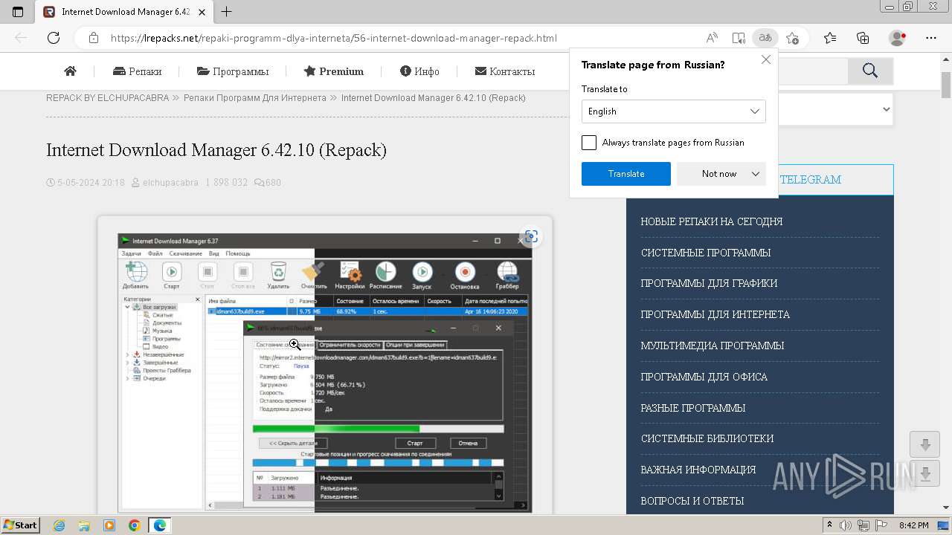Refresh the current page
Screen dimensions: 952x535
click(x=54, y=38)
